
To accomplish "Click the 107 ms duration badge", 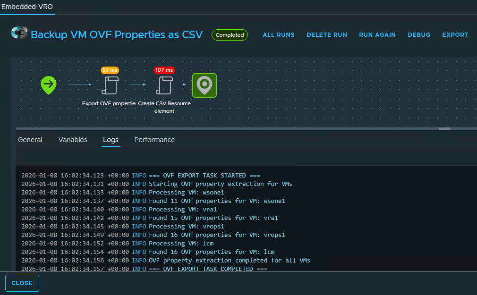I will click(164, 70).
